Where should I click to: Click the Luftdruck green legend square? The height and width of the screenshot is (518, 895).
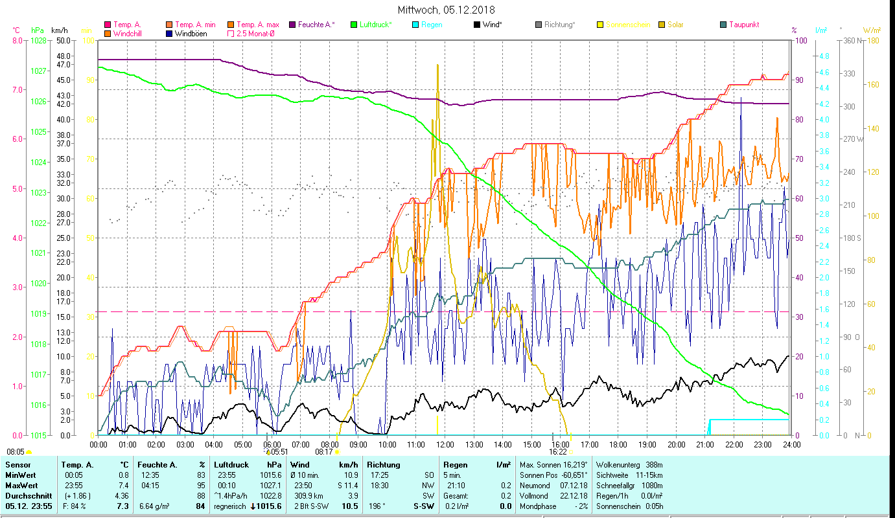[x=354, y=25]
